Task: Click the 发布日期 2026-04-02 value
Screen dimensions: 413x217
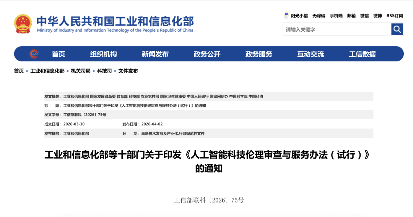Action: point(152,124)
